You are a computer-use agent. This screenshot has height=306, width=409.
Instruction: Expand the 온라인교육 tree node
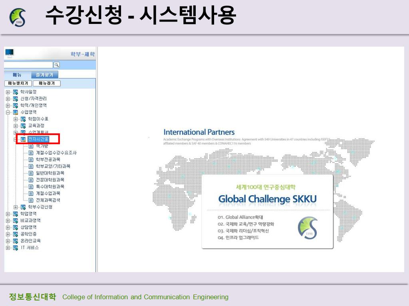[x=8, y=241]
